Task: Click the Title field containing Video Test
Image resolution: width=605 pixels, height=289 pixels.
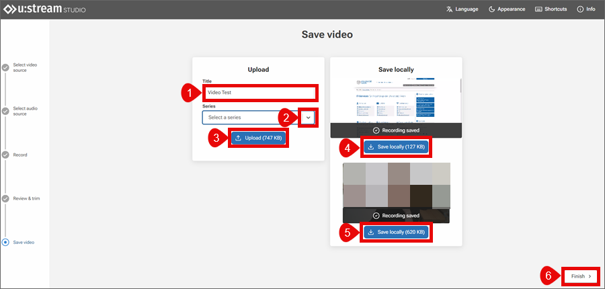Action: coord(259,93)
